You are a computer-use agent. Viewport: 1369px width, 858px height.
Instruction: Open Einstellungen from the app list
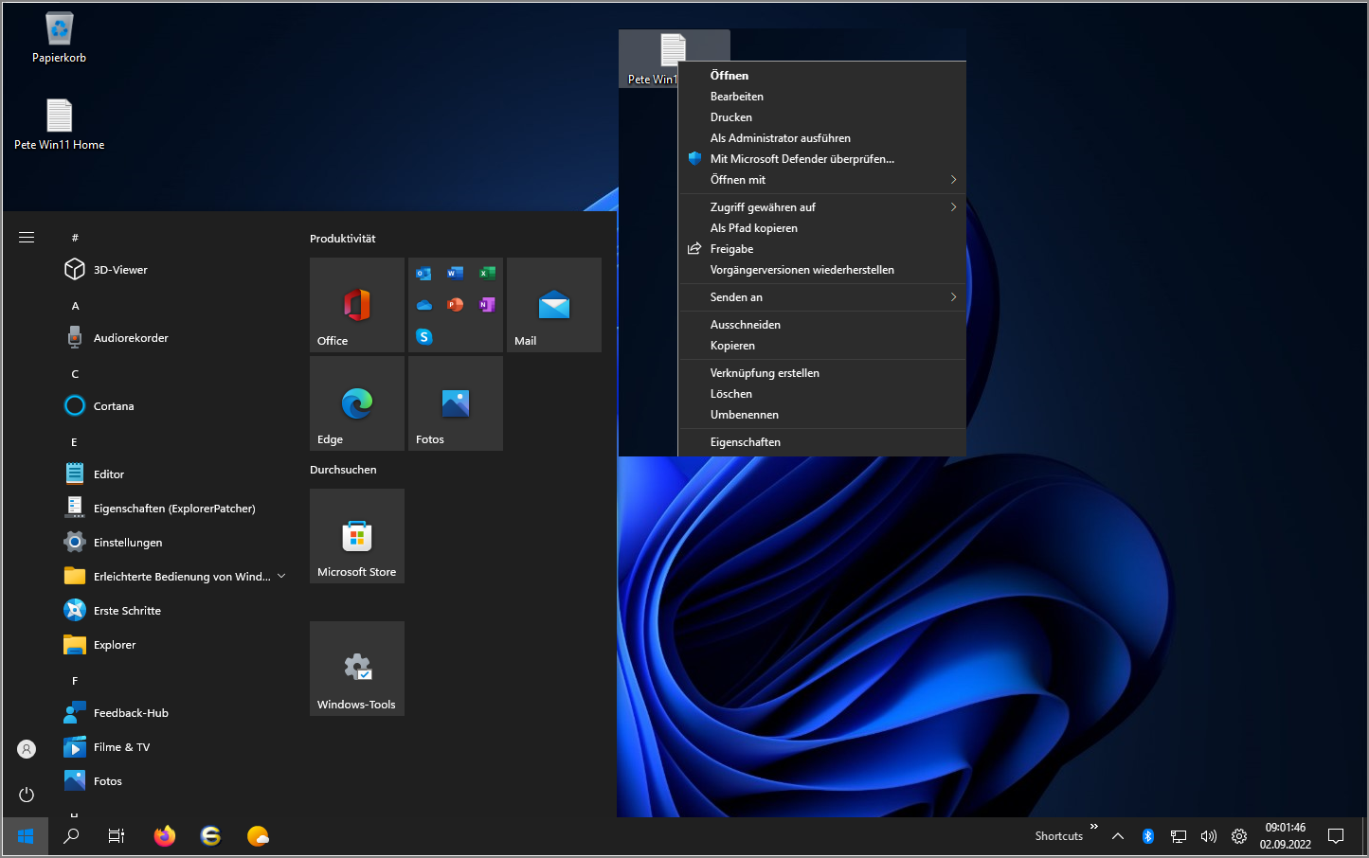[175, 543]
